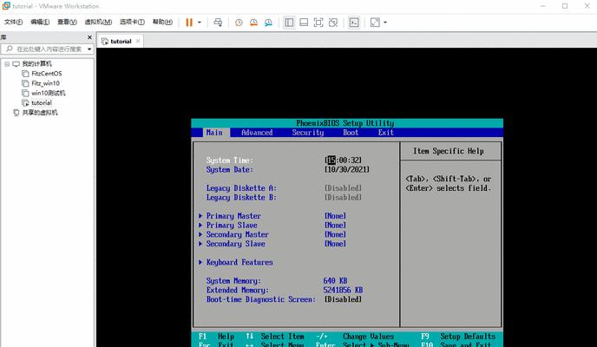Image resolution: width=597 pixels, height=347 pixels.
Task: Click the System Time hour field
Action: 331,160
